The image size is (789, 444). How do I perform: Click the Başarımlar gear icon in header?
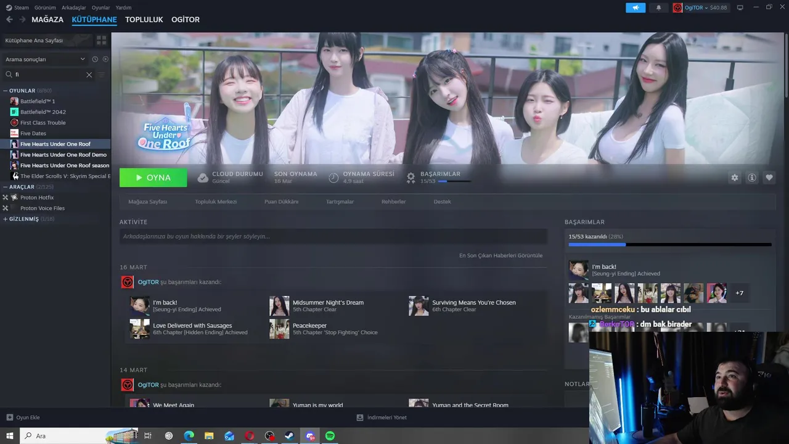(x=411, y=178)
